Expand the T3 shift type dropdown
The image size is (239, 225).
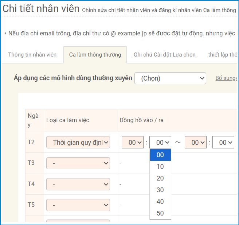tap(78, 163)
